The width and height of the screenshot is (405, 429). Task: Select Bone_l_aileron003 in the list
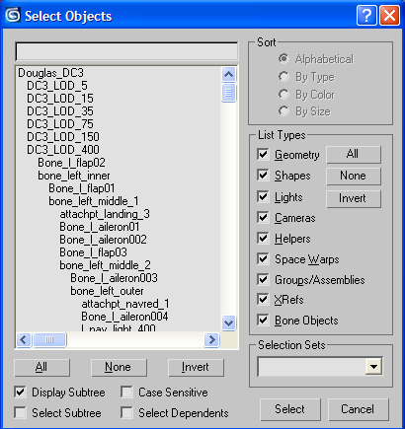click(x=114, y=278)
